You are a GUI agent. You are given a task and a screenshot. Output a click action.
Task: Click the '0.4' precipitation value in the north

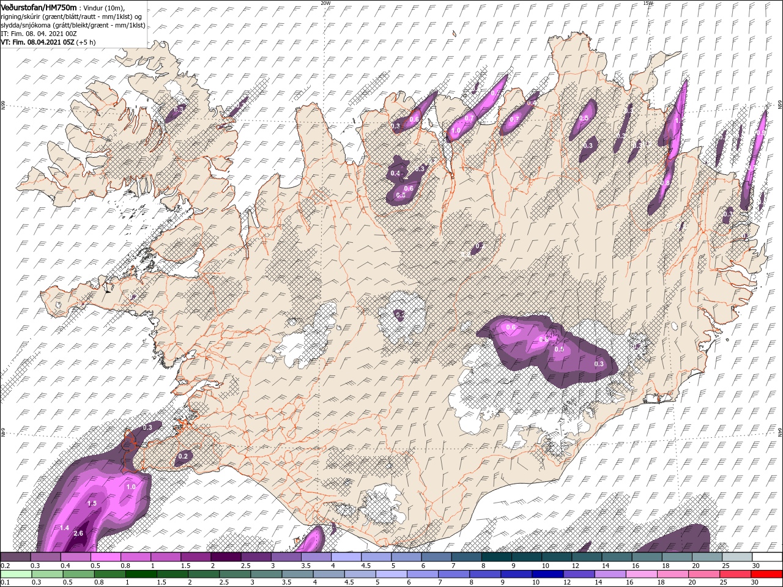tap(395, 174)
